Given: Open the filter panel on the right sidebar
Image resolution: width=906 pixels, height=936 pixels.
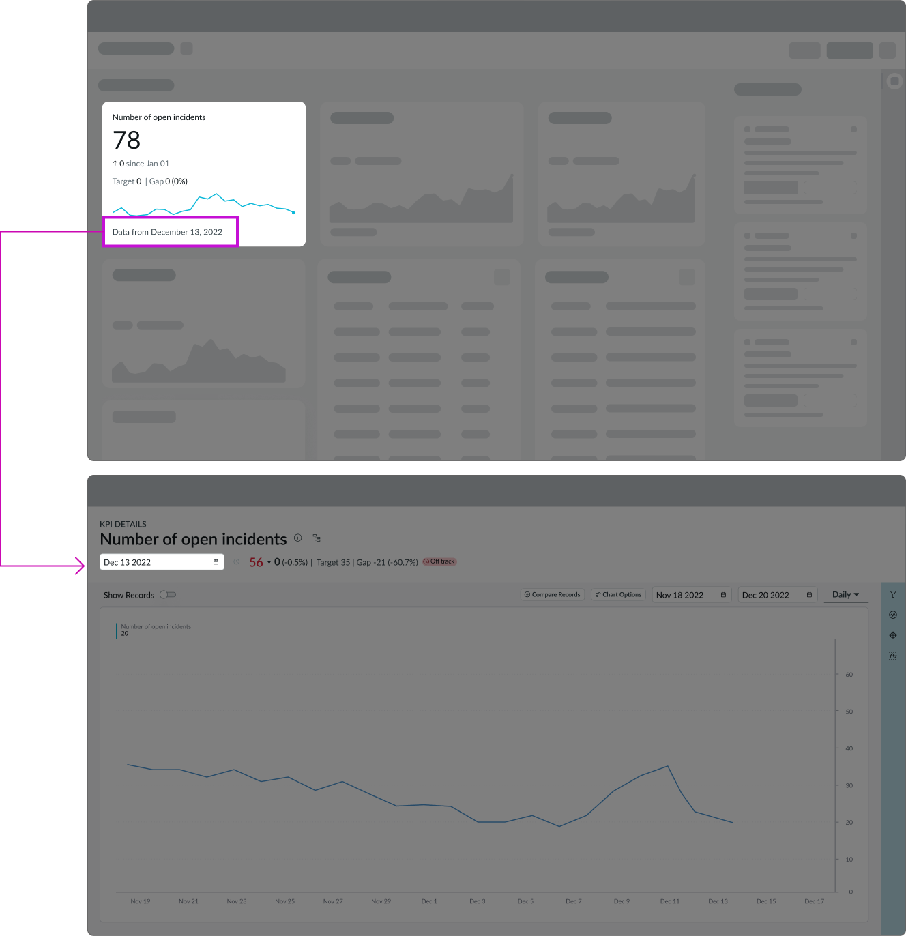Looking at the screenshot, I should [893, 594].
